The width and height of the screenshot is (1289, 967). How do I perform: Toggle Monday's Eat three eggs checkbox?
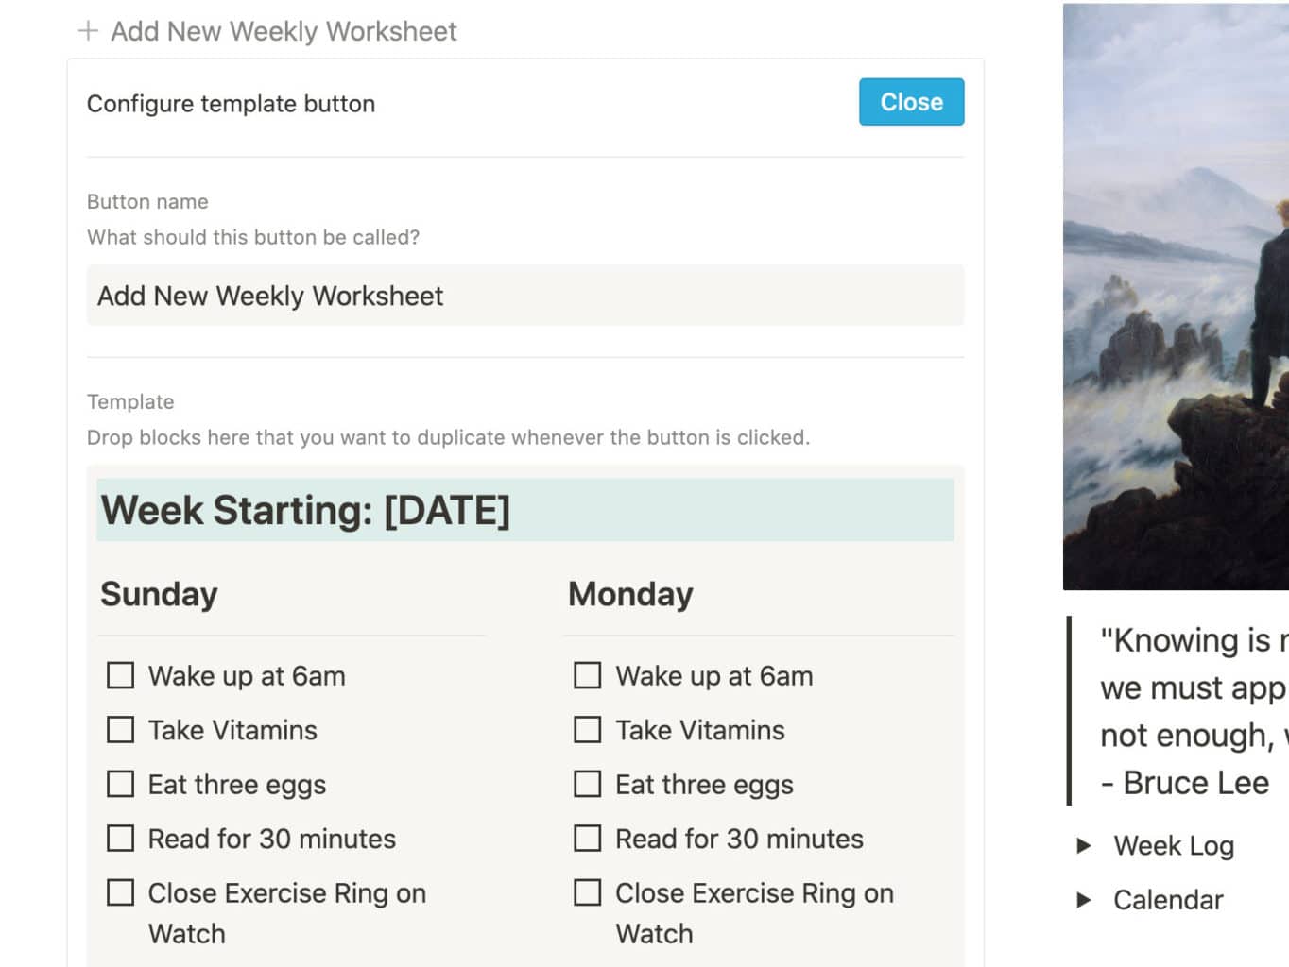(x=588, y=784)
